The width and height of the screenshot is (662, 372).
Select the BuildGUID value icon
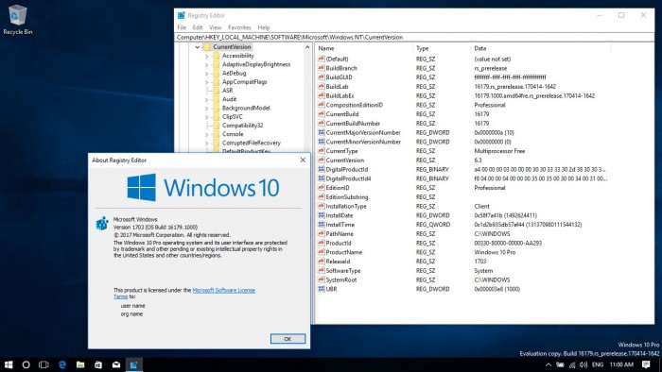(x=322, y=77)
